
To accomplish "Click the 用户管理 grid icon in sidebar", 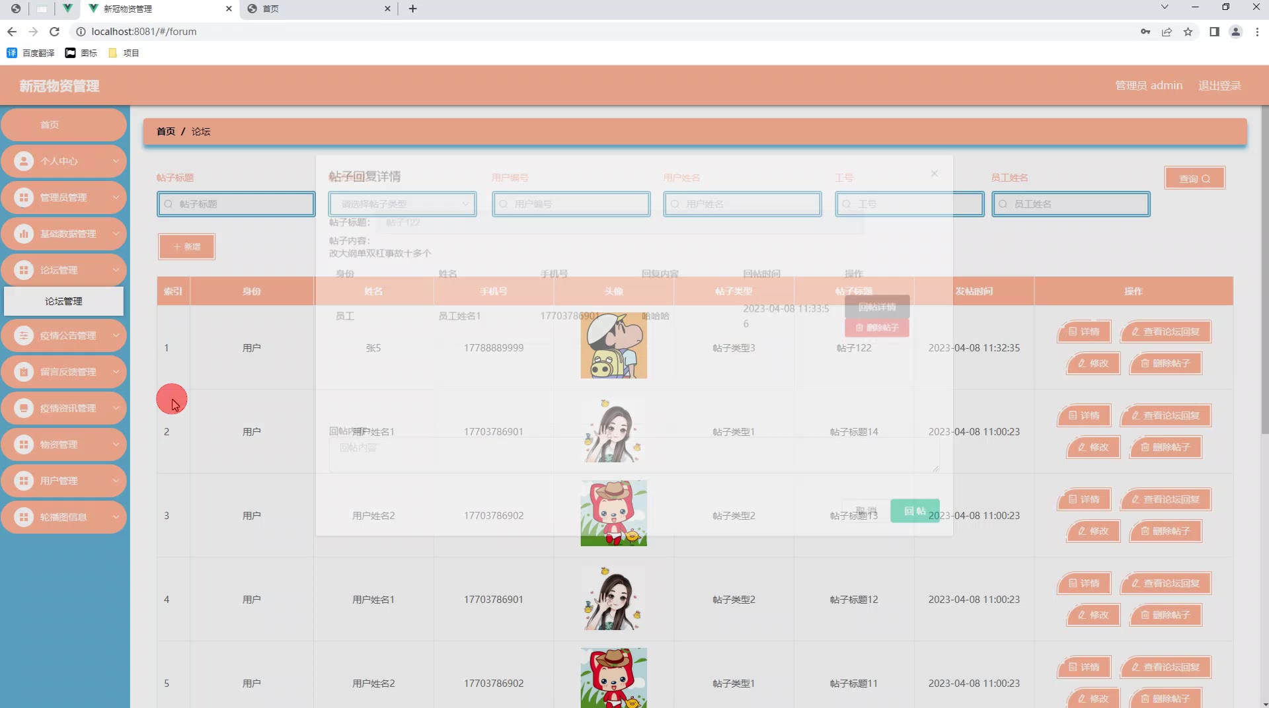I will [24, 481].
